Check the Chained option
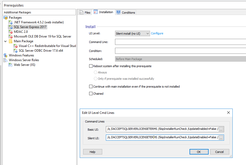This screenshot has height=165, width=246. pyautogui.click(x=91, y=94)
